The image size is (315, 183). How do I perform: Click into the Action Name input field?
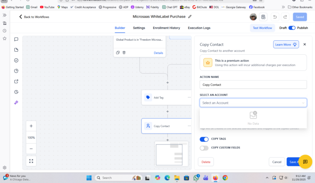tap(253, 84)
